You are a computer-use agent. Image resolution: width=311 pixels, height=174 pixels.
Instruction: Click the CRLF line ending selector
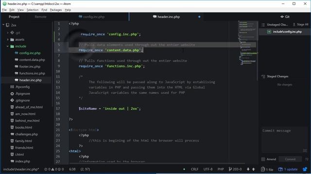click(x=194, y=169)
